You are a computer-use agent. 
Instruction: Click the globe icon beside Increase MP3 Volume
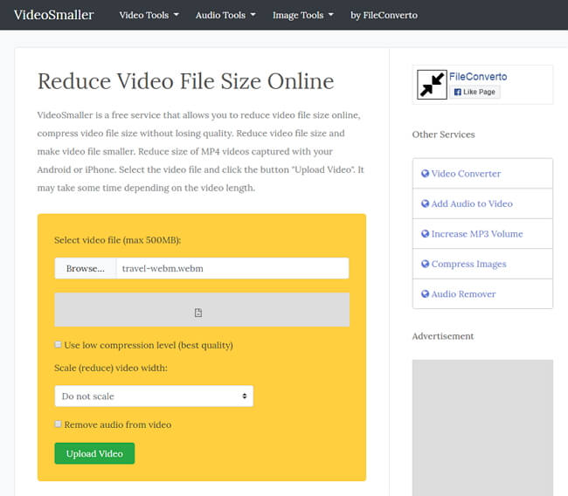pos(425,233)
